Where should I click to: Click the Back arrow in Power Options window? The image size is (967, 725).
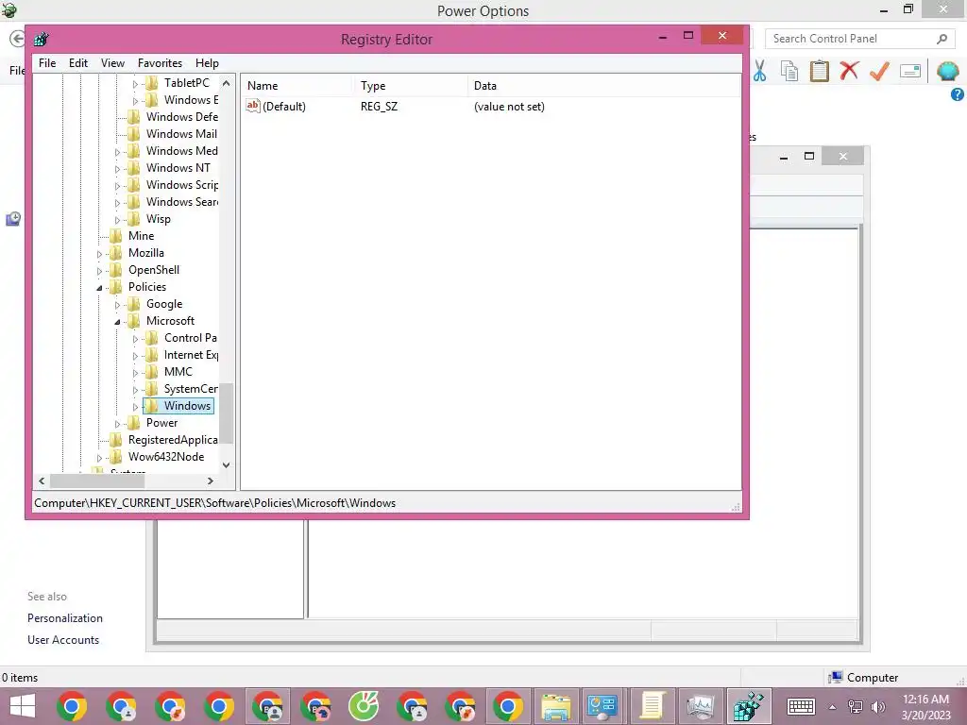pyautogui.click(x=17, y=38)
